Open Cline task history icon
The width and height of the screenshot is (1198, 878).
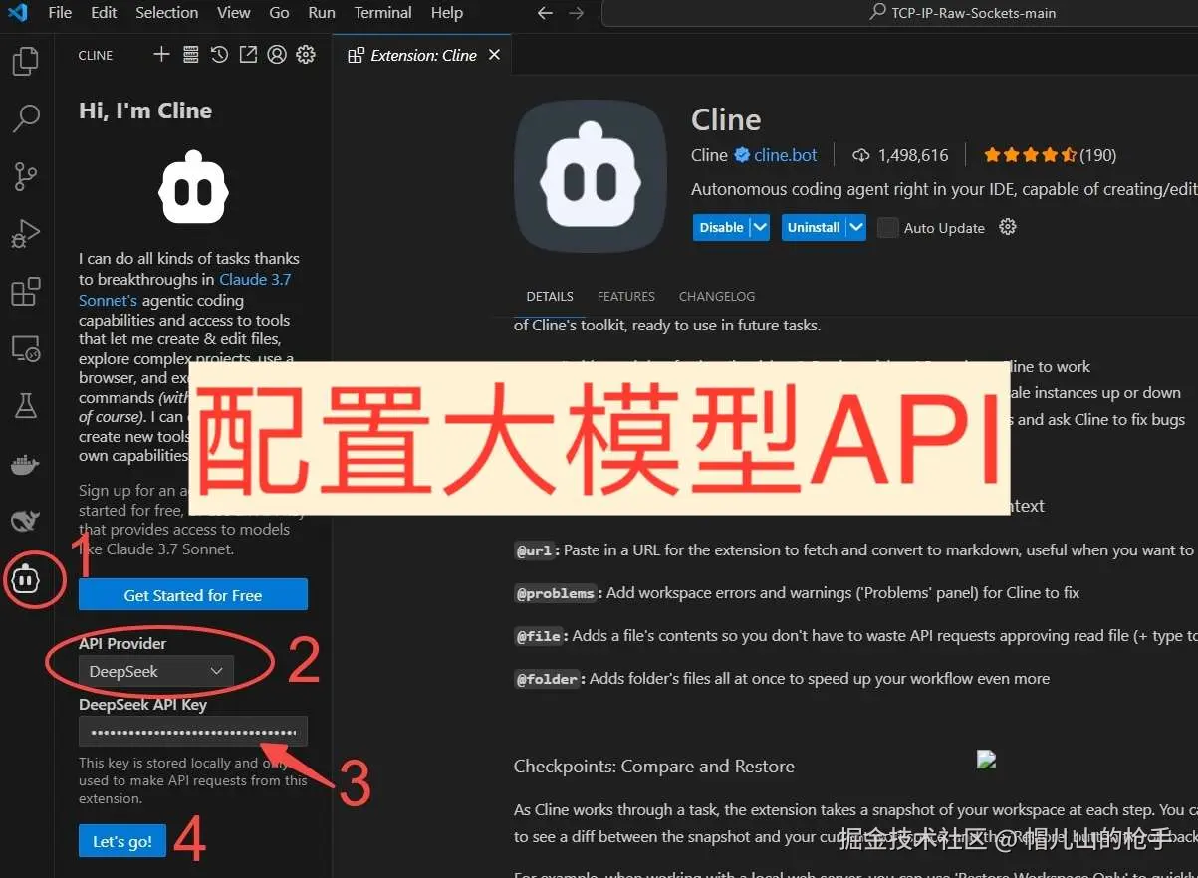219,54
